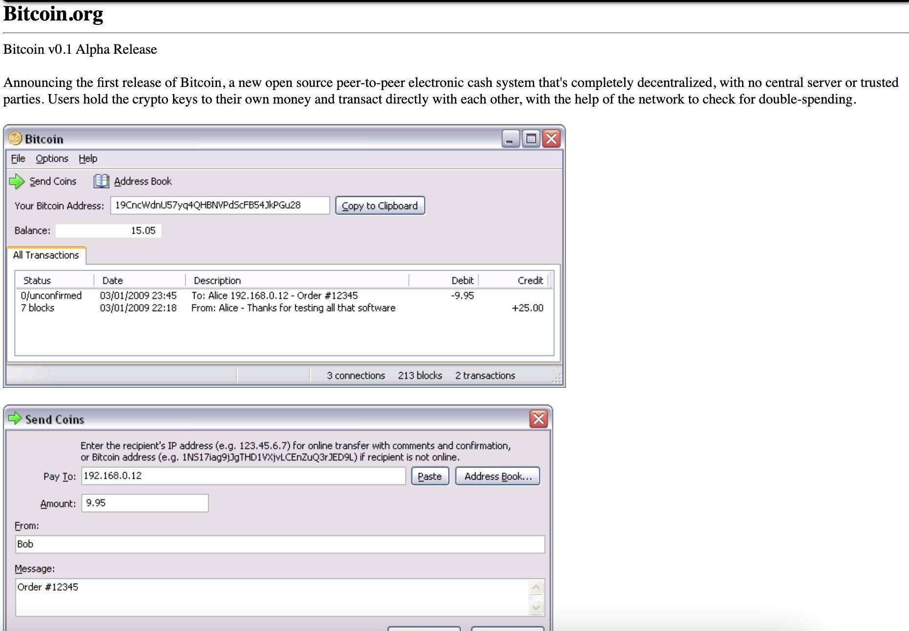Click '213 blocks' in status bar

420,375
